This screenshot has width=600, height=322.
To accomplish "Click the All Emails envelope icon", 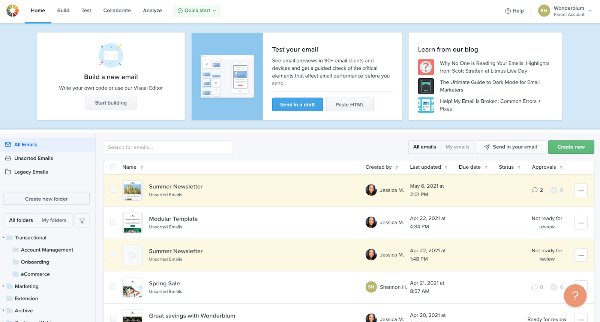I will click(x=8, y=145).
